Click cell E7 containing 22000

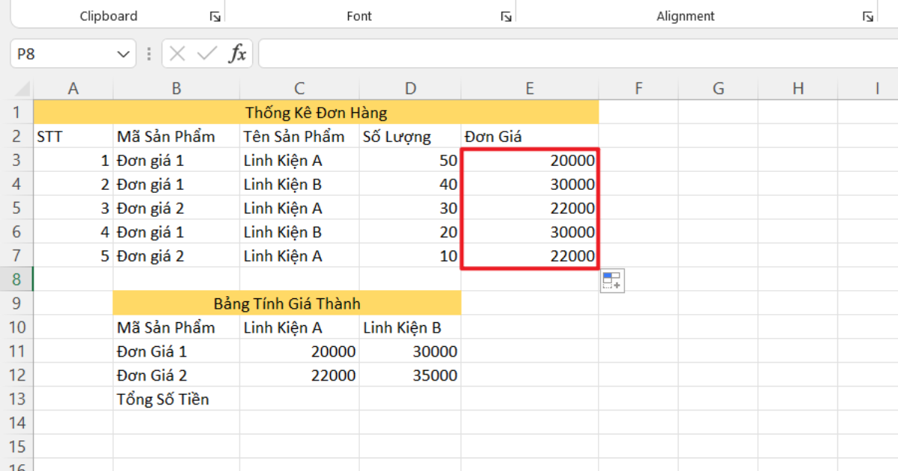530,256
